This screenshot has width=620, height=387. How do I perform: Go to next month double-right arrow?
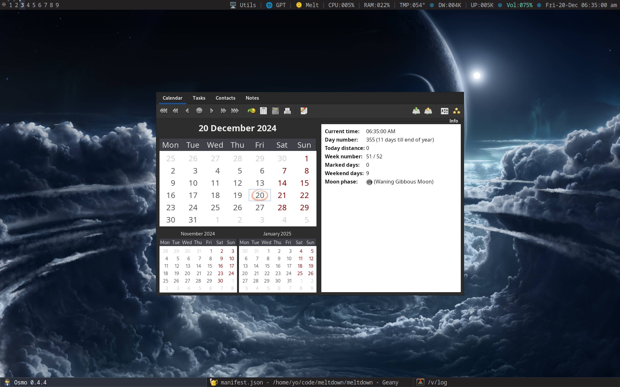click(x=223, y=111)
